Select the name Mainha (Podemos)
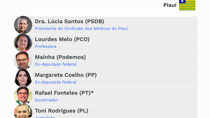This screenshot has height=118, width=210. pos(60,57)
